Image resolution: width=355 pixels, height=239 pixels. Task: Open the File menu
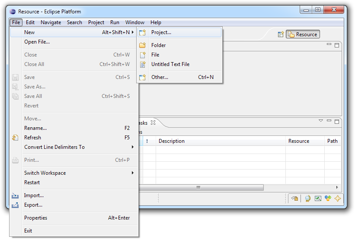point(16,22)
